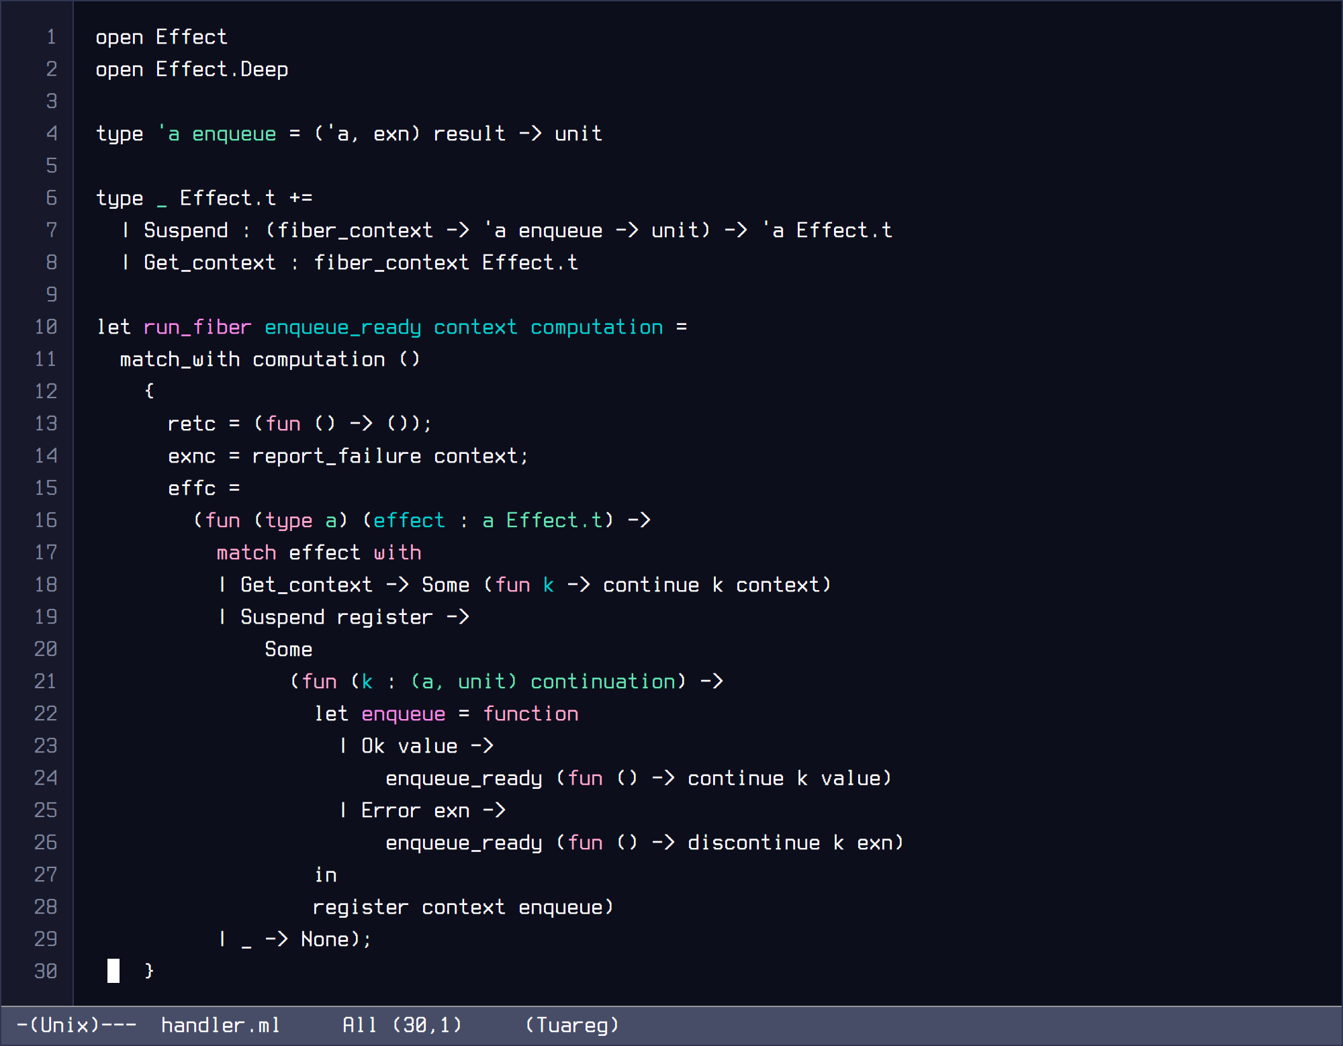The height and width of the screenshot is (1046, 1343).
Task: Click 'Some' on line 20
Action: [x=288, y=649]
